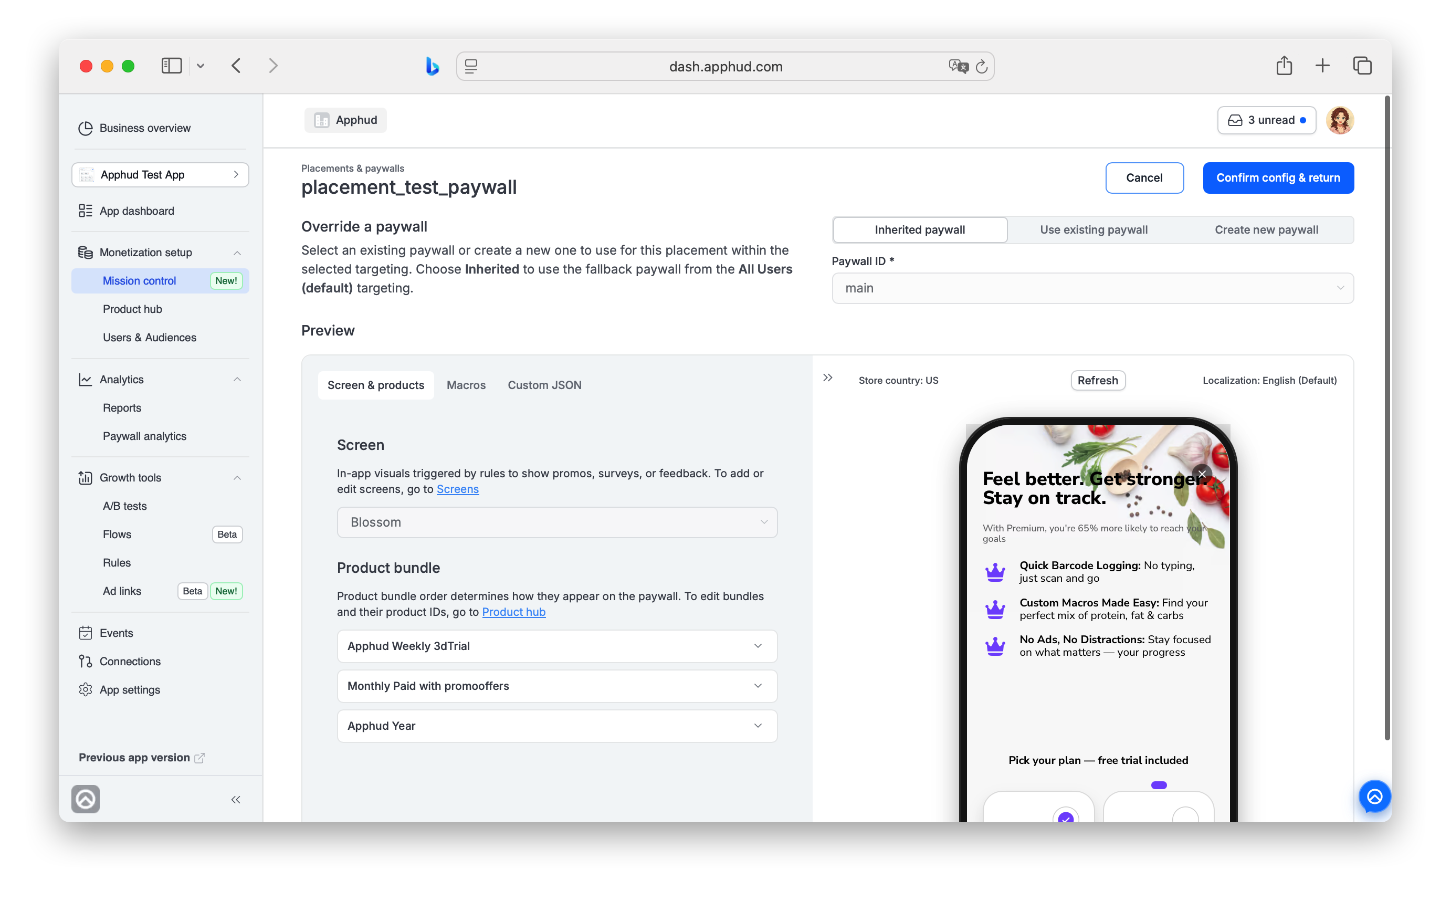Switch to Macros tab
The image size is (1451, 901).
click(x=466, y=385)
